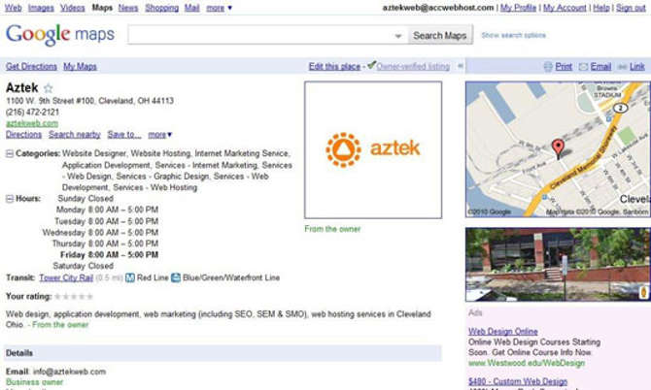Open the Mail tab

tap(191, 8)
